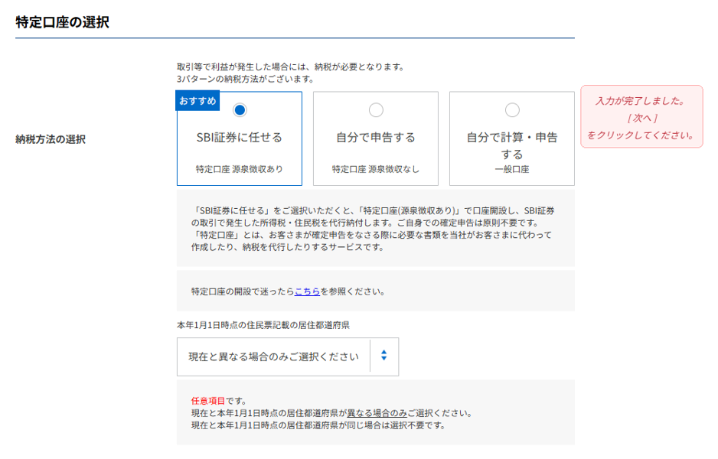This screenshot has width=718, height=459.
Task: Click the red 任意項目 text
Action: pos(208,401)
